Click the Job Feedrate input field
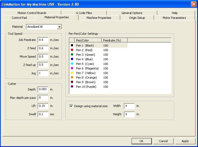Screen dimensions: 198x147 click(x=43, y=40)
